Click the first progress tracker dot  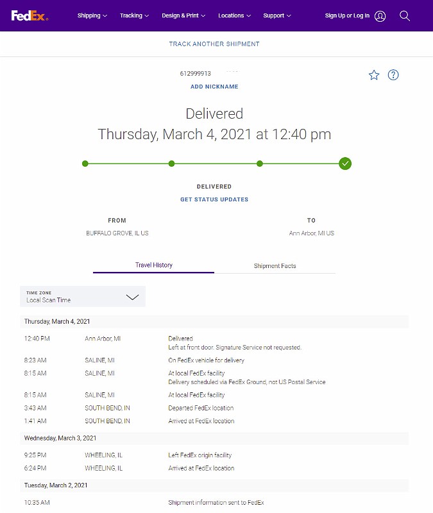(x=85, y=164)
